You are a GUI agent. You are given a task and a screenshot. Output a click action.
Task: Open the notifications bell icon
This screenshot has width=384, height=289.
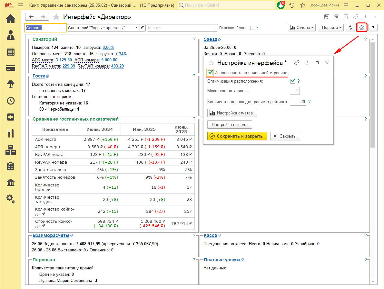(280, 5)
